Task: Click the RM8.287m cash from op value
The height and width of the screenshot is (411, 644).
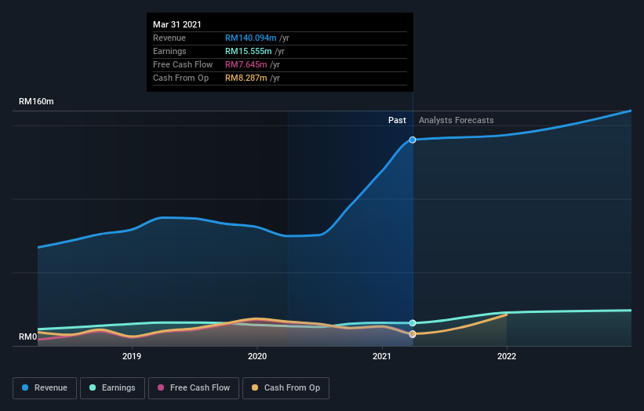Action: tap(246, 78)
